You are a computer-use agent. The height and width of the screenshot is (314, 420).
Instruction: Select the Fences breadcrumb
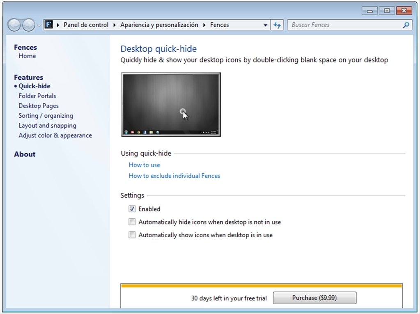219,25
